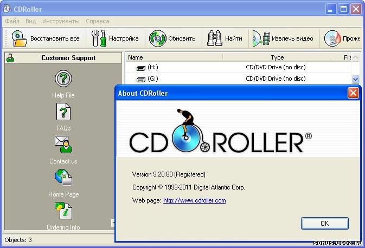This screenshot has height=248, width=365.
Task: Click the Найти binoculars icon
Action: coord(214,38)
